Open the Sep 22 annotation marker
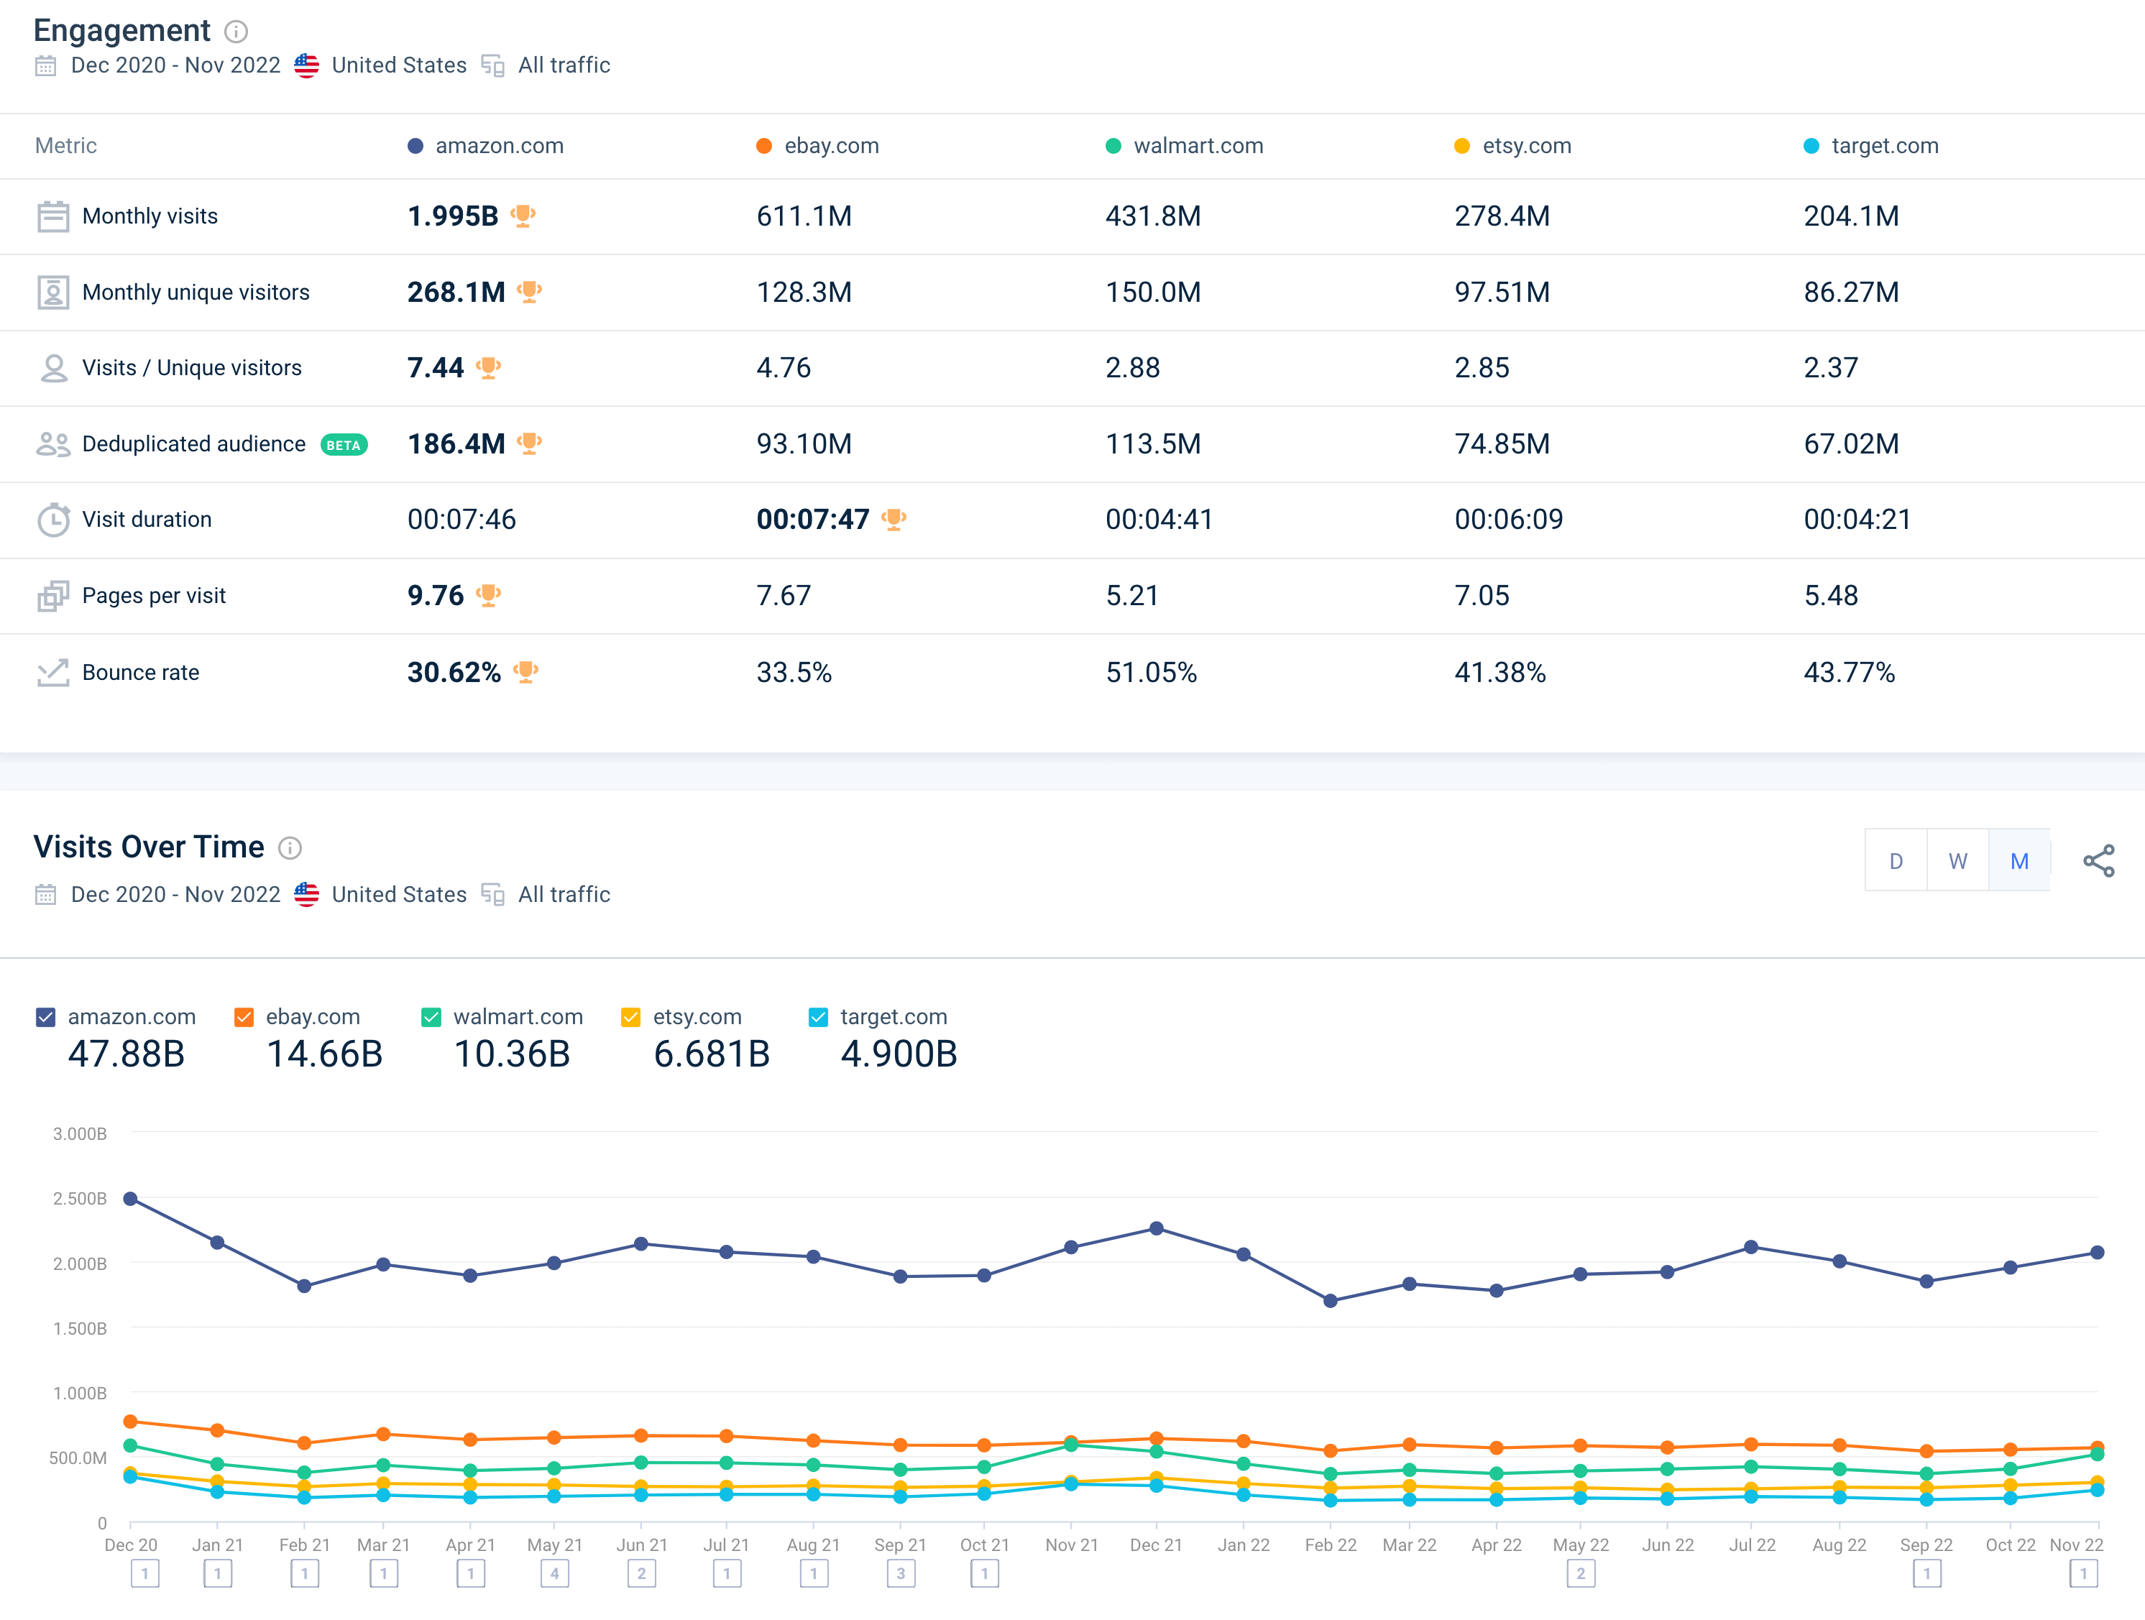Viewport: 2145px width, 1620px height. [1926, 1573]
